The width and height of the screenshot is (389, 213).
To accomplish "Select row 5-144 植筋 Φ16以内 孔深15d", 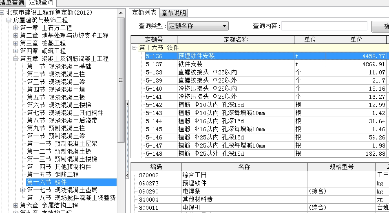I will click(x=265, y=121).
